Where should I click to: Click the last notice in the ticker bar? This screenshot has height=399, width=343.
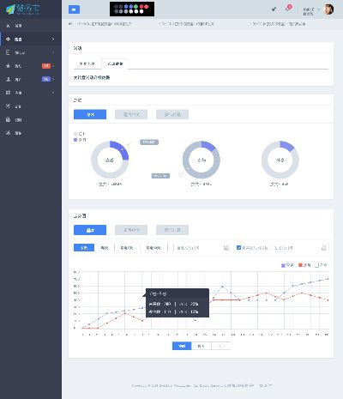[279, 24]
